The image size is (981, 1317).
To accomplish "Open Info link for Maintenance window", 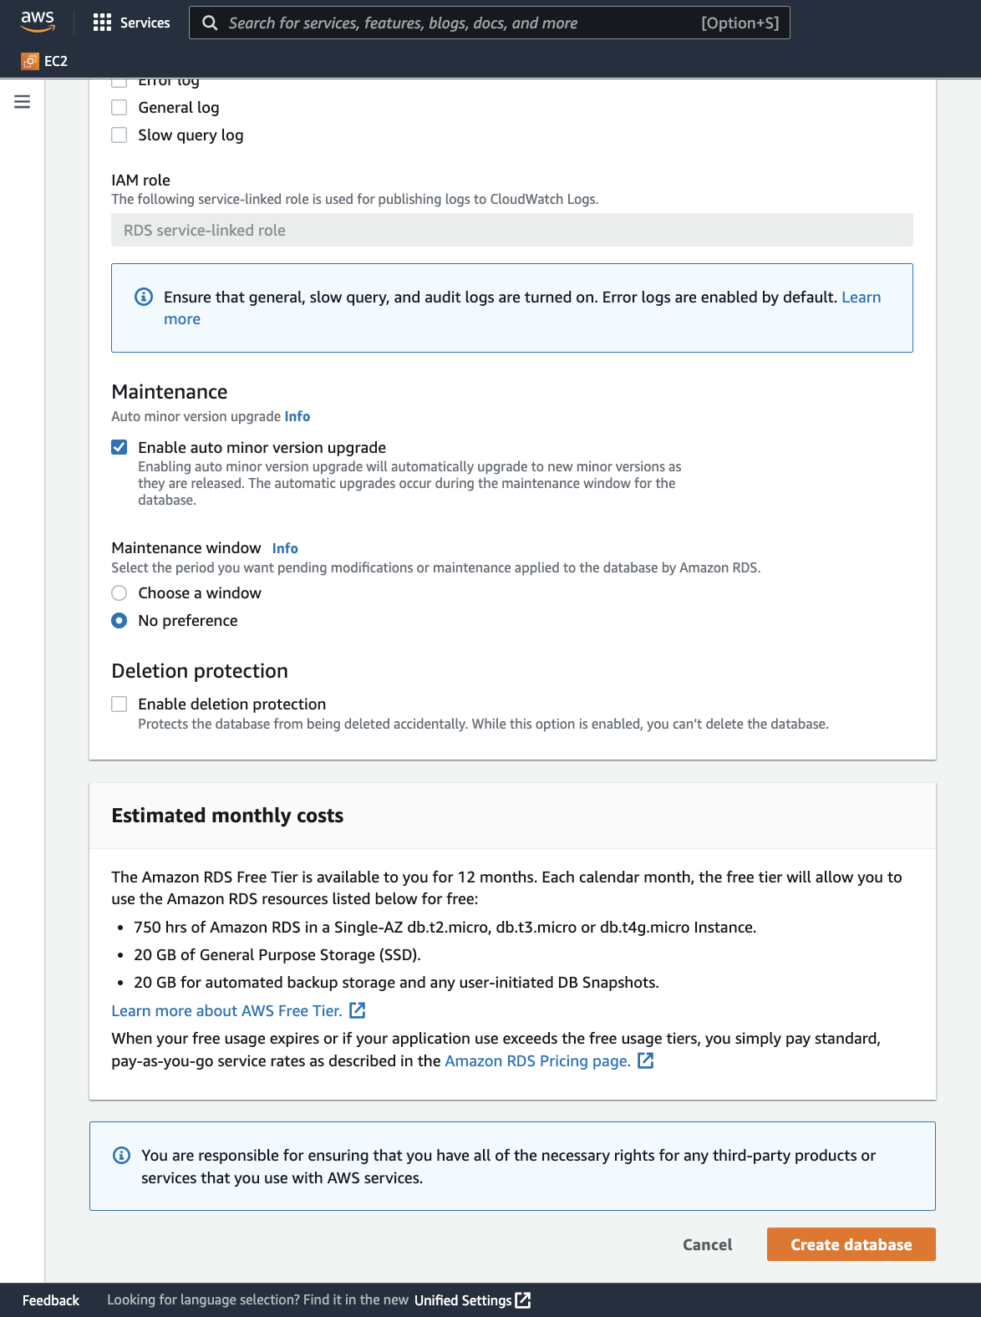I will (285, 548).
